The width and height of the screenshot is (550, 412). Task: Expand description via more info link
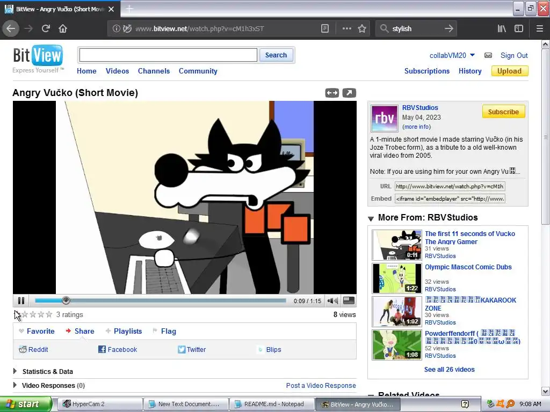pyautogui.click(x=417, y=127)
